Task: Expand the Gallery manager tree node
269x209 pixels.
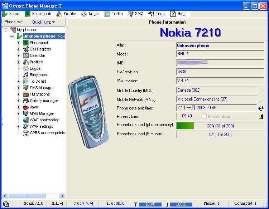Action: click(18, 101)
